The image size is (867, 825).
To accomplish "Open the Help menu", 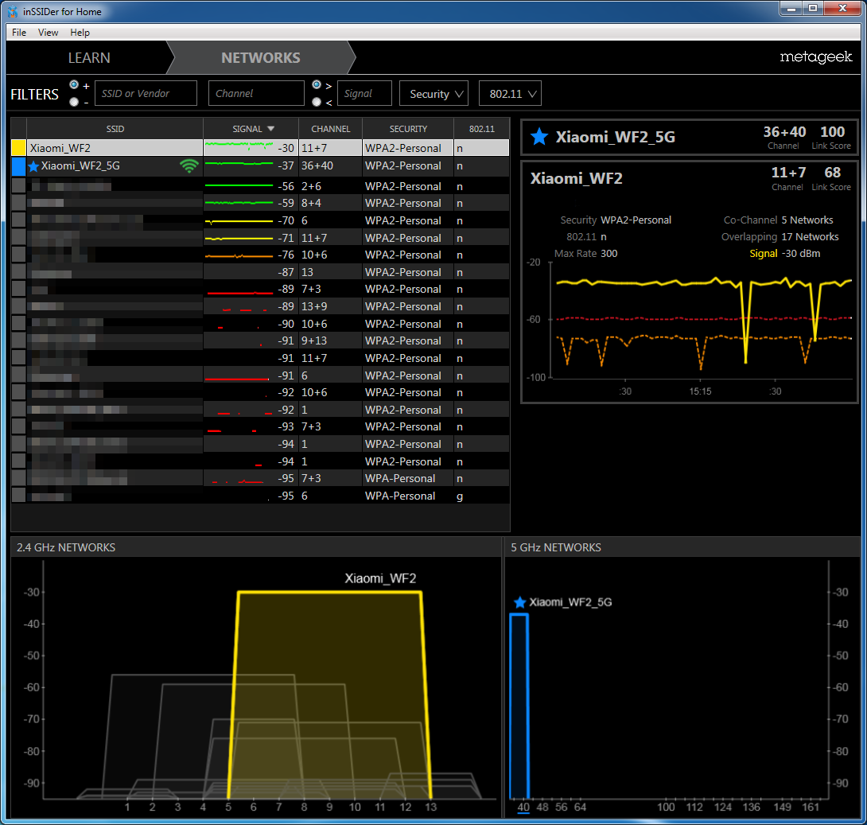I will [80, 32].
